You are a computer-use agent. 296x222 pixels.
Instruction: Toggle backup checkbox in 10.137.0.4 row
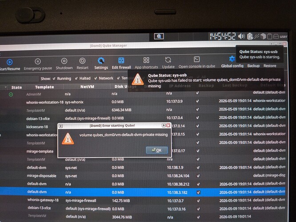click(197, 118)
